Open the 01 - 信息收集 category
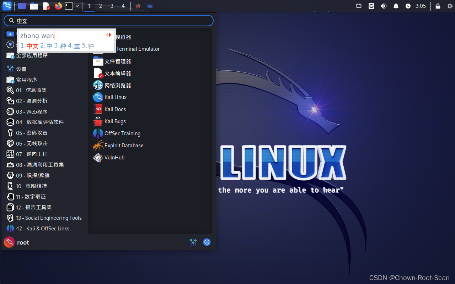455x284 pixels. point(45,90)
